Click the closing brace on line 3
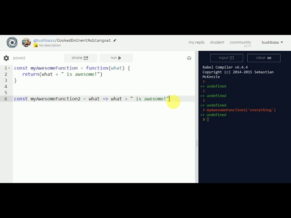 (15, 80)
